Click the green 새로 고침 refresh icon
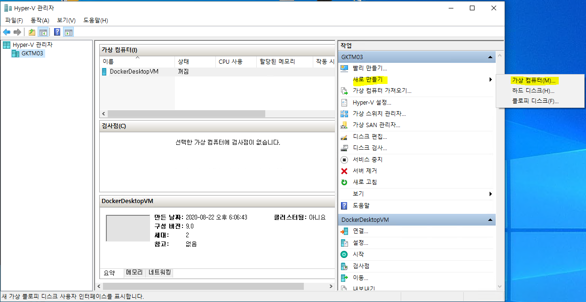 (x=344, y=182)
